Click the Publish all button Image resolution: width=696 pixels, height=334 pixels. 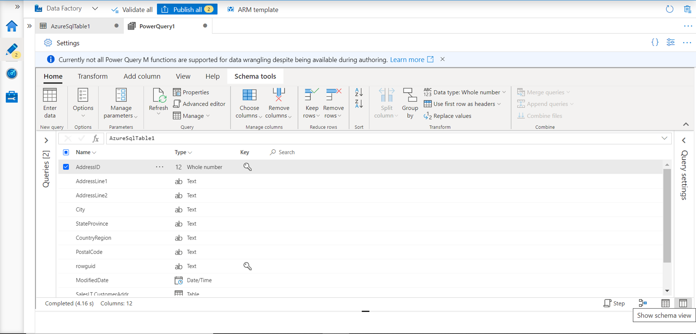pyautogui.click(x=187, y=9)
